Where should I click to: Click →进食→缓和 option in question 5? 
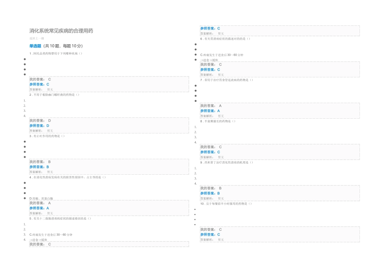point(38,240)
